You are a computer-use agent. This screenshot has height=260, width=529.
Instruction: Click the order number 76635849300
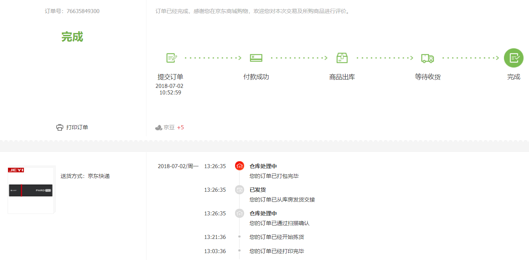83,11
